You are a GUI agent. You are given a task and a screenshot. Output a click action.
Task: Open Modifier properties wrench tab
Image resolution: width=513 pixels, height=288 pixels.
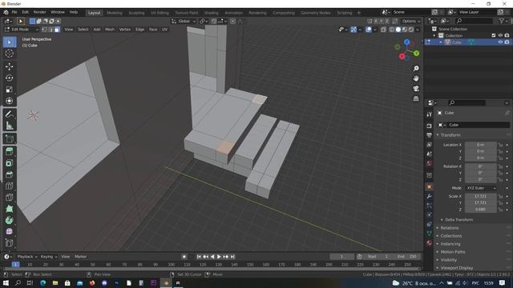point(430,196)
